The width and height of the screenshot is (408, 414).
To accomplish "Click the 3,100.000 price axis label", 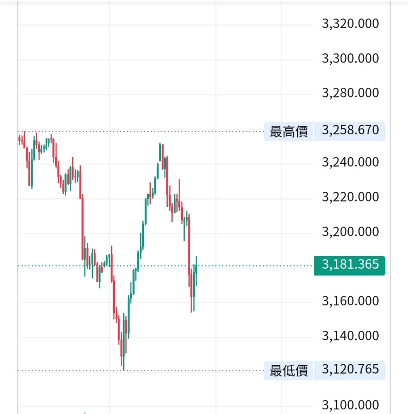I will click(x=351, y=405).
